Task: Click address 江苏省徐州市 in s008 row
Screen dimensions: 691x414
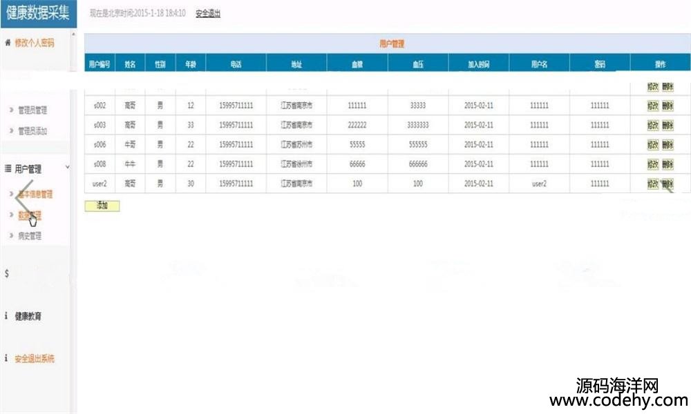Action: coord(296,164)
